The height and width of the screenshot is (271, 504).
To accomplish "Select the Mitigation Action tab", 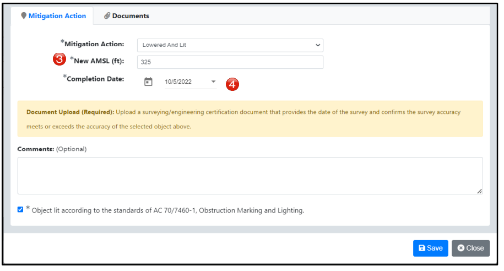I will tap(57, 16).
